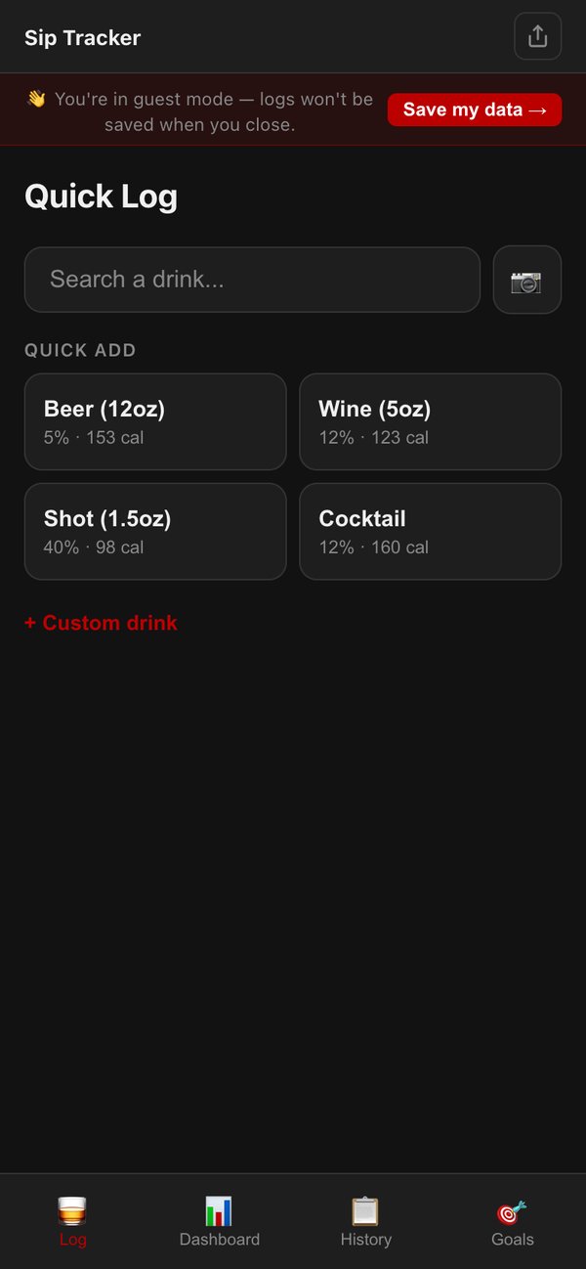Select the Log tab

(x=72, y=1220)
